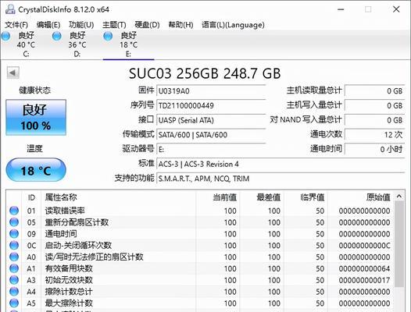The width and height of the screenshot is (411, 312).
Task: Click the scroll up arrow of attribute list
Action: pyautogui.click(x=399, y=197)
